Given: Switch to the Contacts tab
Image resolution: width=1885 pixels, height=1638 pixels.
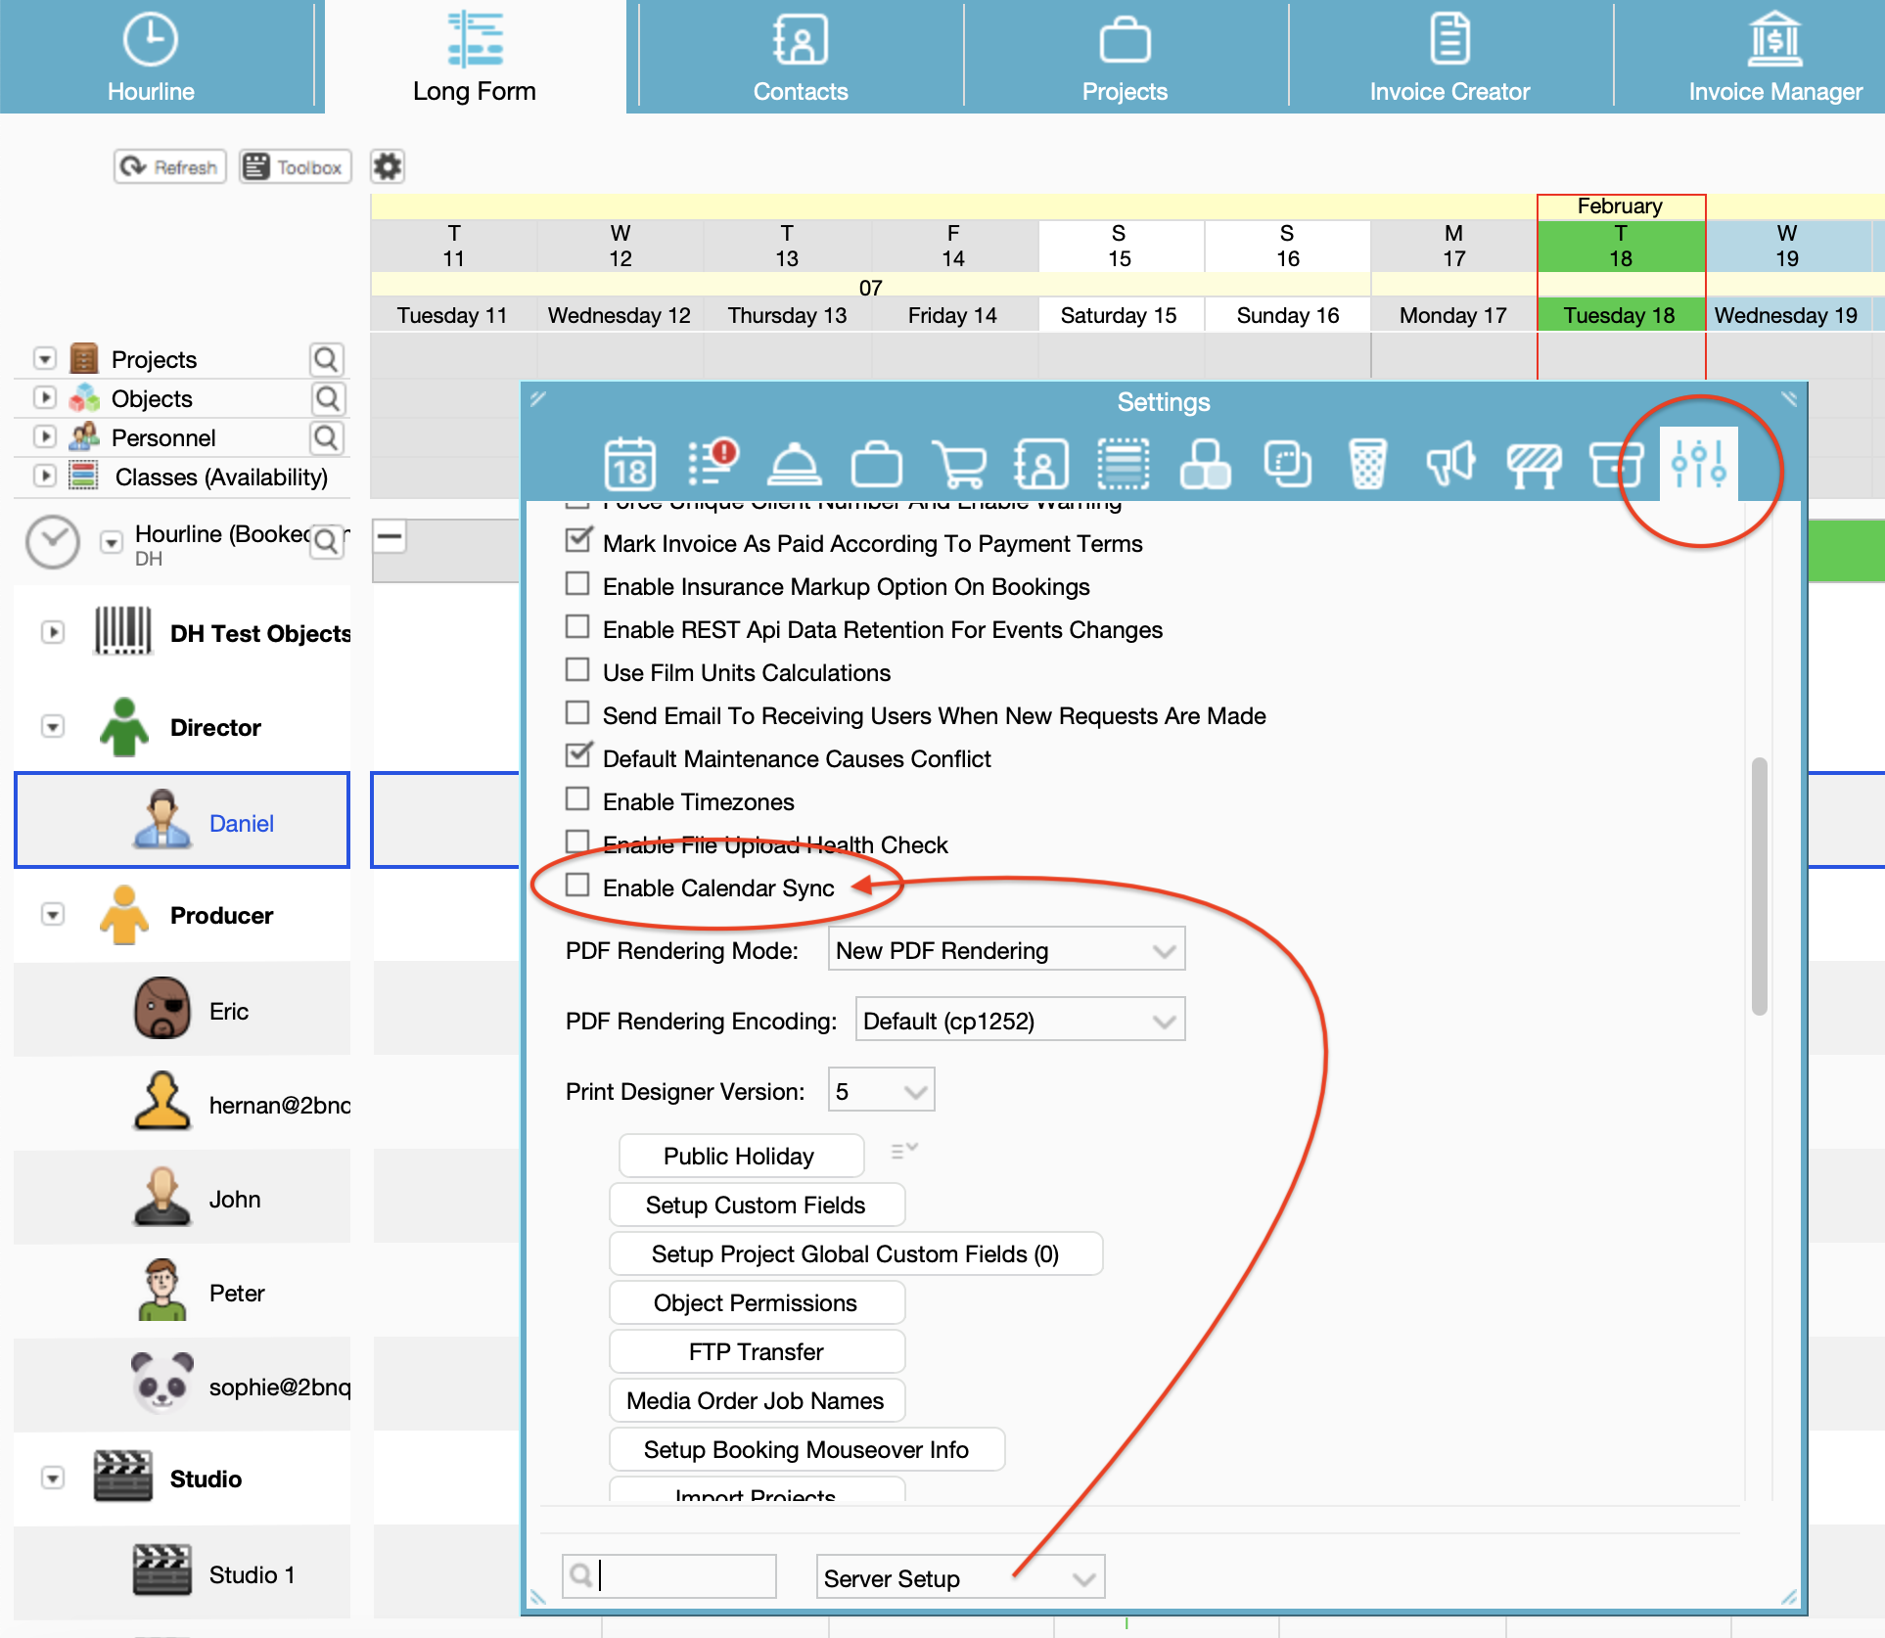Looking at the screenshot, I should coord(800,57).
